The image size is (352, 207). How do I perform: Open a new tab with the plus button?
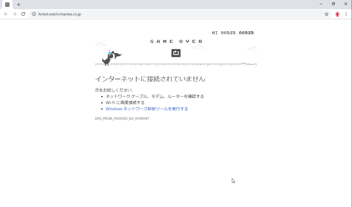point(18,4)
